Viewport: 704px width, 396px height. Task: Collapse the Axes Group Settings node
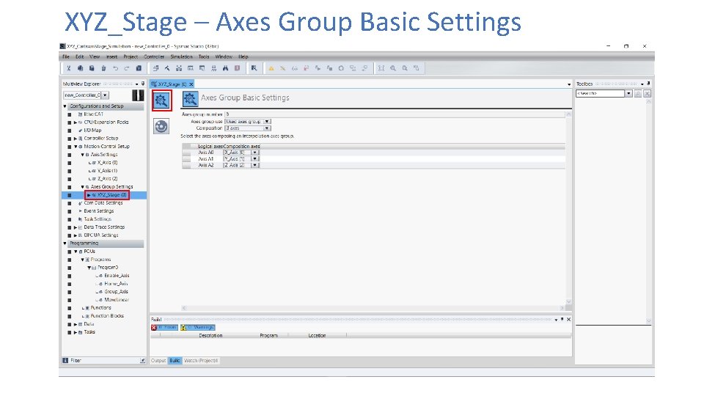[x=82, y=187]
